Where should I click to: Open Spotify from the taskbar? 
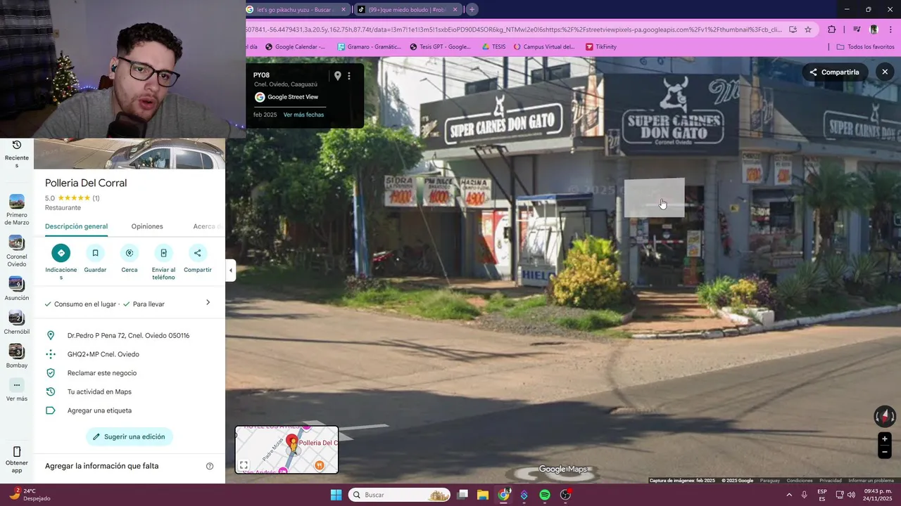click(x=545, y=495)
